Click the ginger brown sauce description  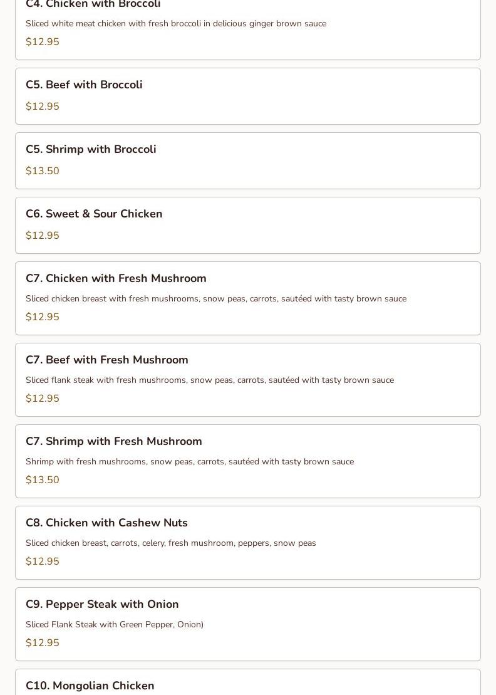pos(176,23)
